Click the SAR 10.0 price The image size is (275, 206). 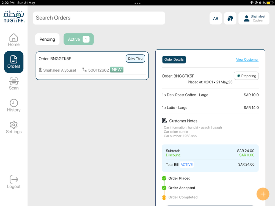click(251, 95)
